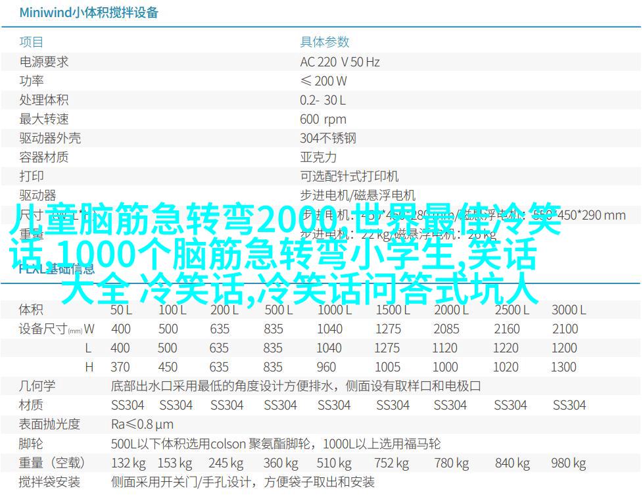The height and width of the screenshot is (499, 643).
Task: Select the 项目 column header
Action: [31, 42]
